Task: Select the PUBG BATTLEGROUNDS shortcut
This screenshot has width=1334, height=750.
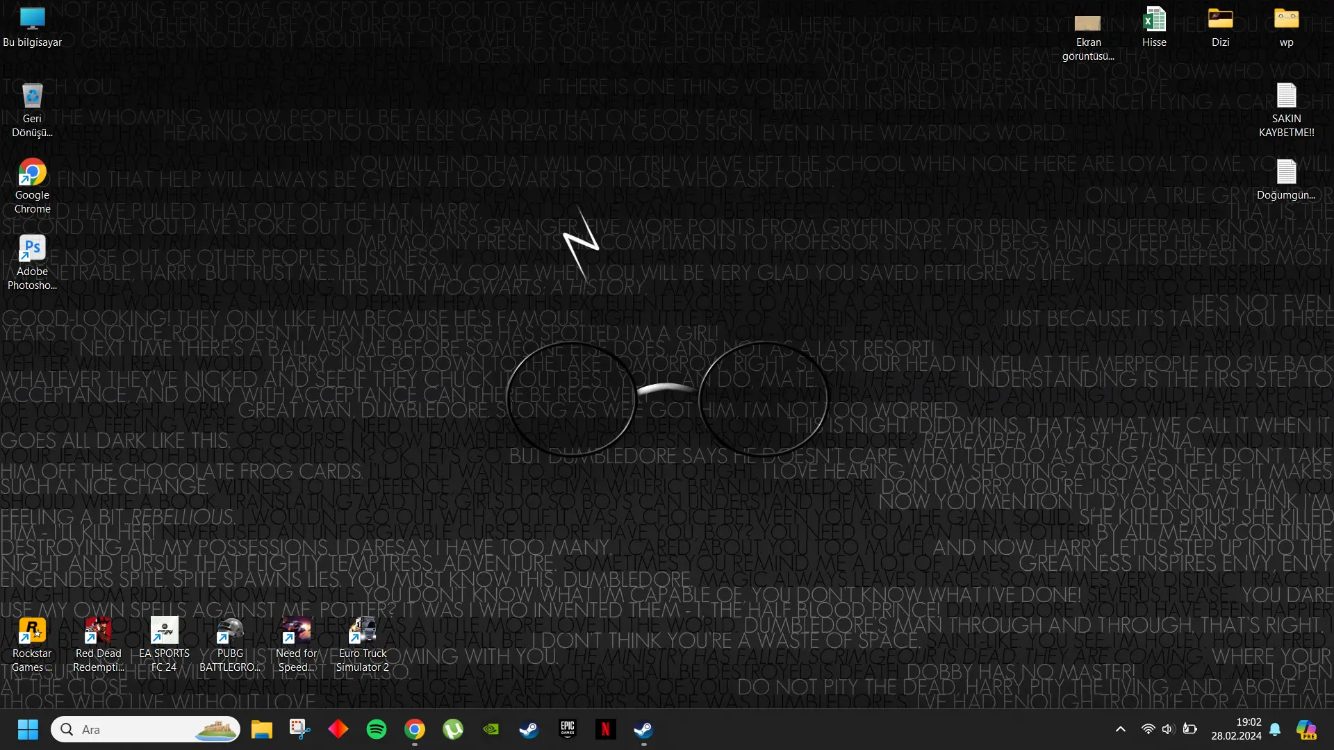Action: pyautogui.click(x=230, y=645)
